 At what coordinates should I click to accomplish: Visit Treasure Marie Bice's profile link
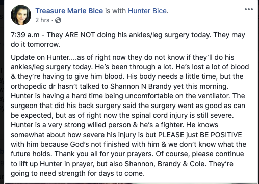[69, 11]
